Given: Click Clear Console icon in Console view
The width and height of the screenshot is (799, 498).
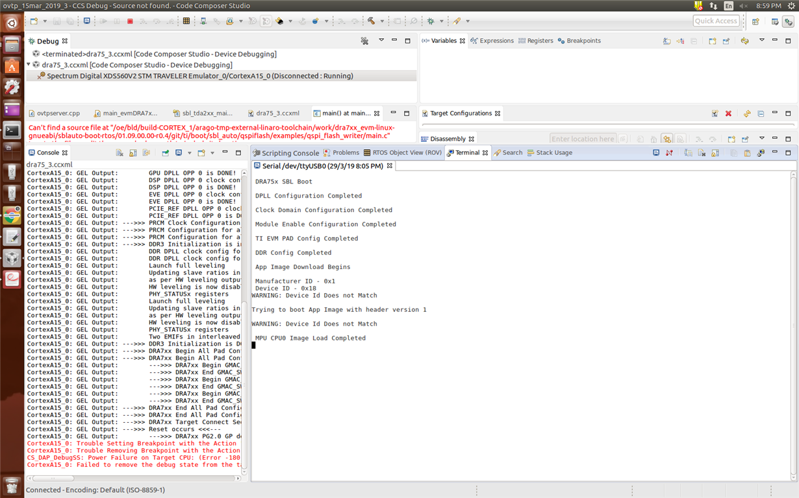Looking at the screenshot, I should pos(120,152).
